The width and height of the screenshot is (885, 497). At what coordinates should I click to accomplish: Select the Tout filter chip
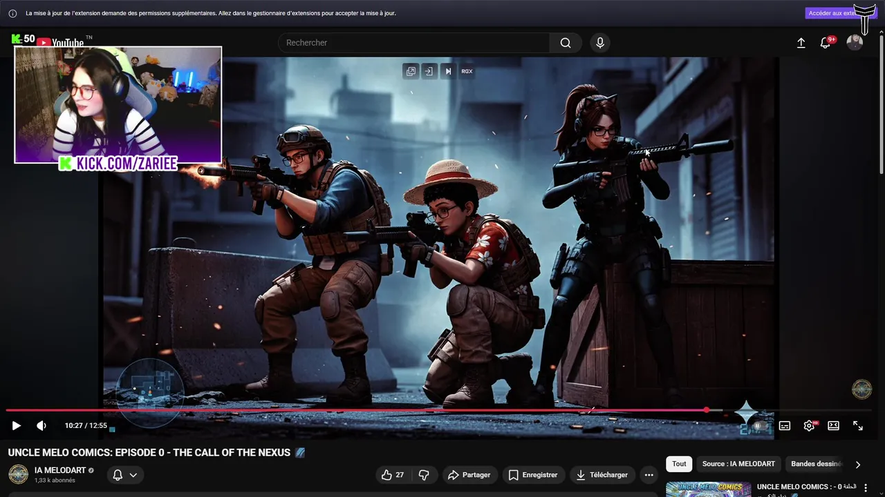pyautogui.click(x=679, y=464)
